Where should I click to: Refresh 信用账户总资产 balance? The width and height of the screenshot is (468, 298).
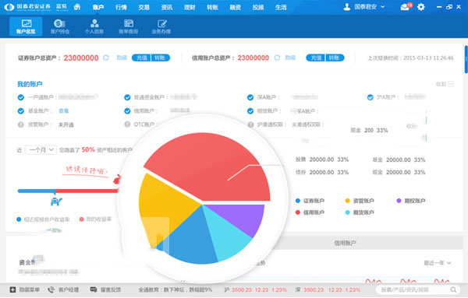click(277, 58)
